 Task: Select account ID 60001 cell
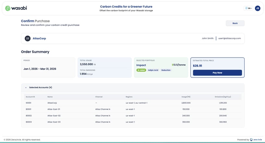click(x=29, y=103)
